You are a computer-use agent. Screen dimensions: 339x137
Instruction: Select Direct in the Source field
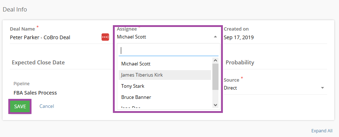[230, 88]
